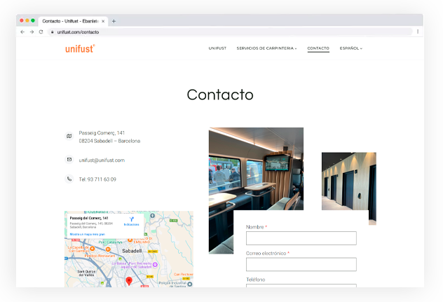Viewport: 443px width, 302px height.
Task: Click the red close window button
Action: 22,20
